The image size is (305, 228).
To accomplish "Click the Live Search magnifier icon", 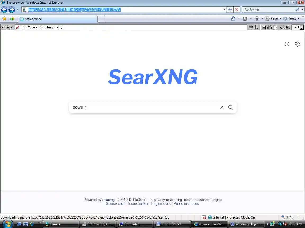I will (x=297, y=9).
